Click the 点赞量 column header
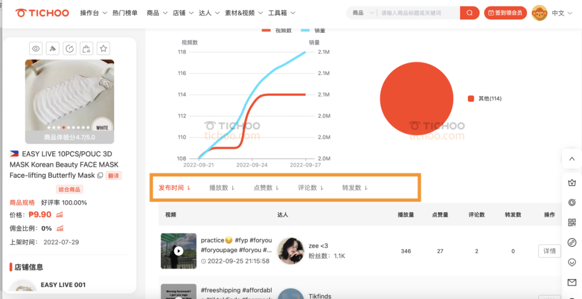Viewport: 582px width, 299px height. 440,214
